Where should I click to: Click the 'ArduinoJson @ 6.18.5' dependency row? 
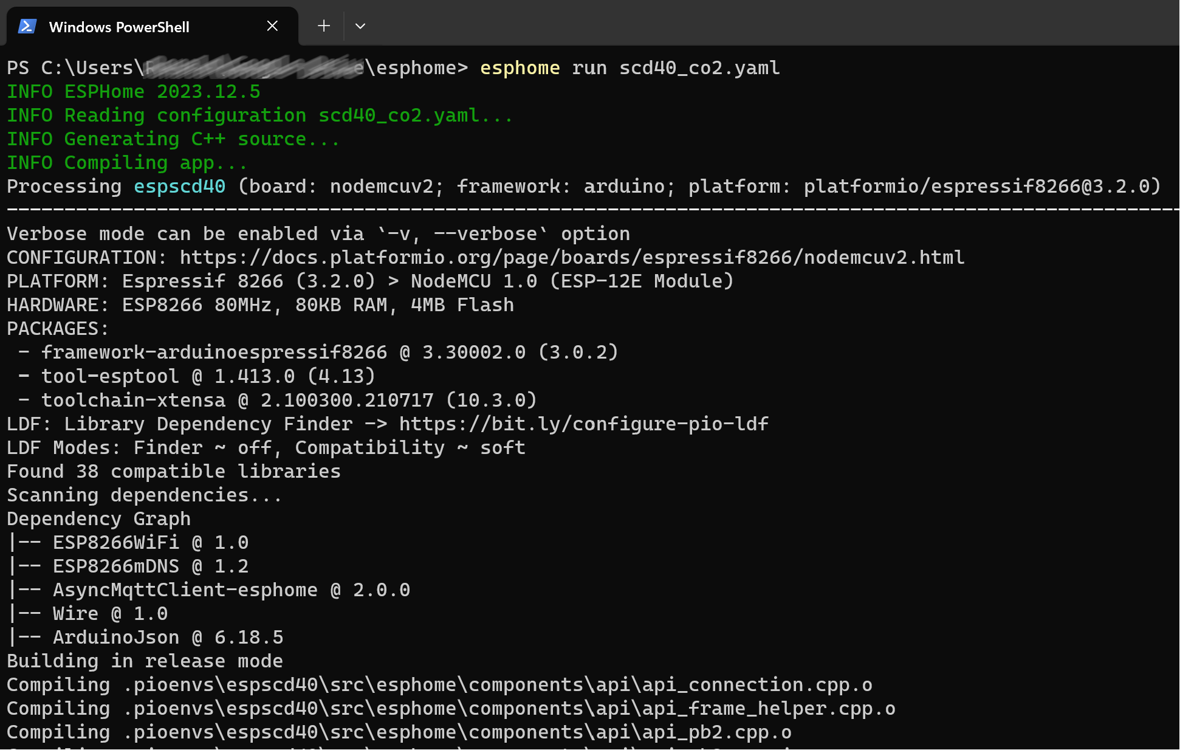tap(145, 638)
